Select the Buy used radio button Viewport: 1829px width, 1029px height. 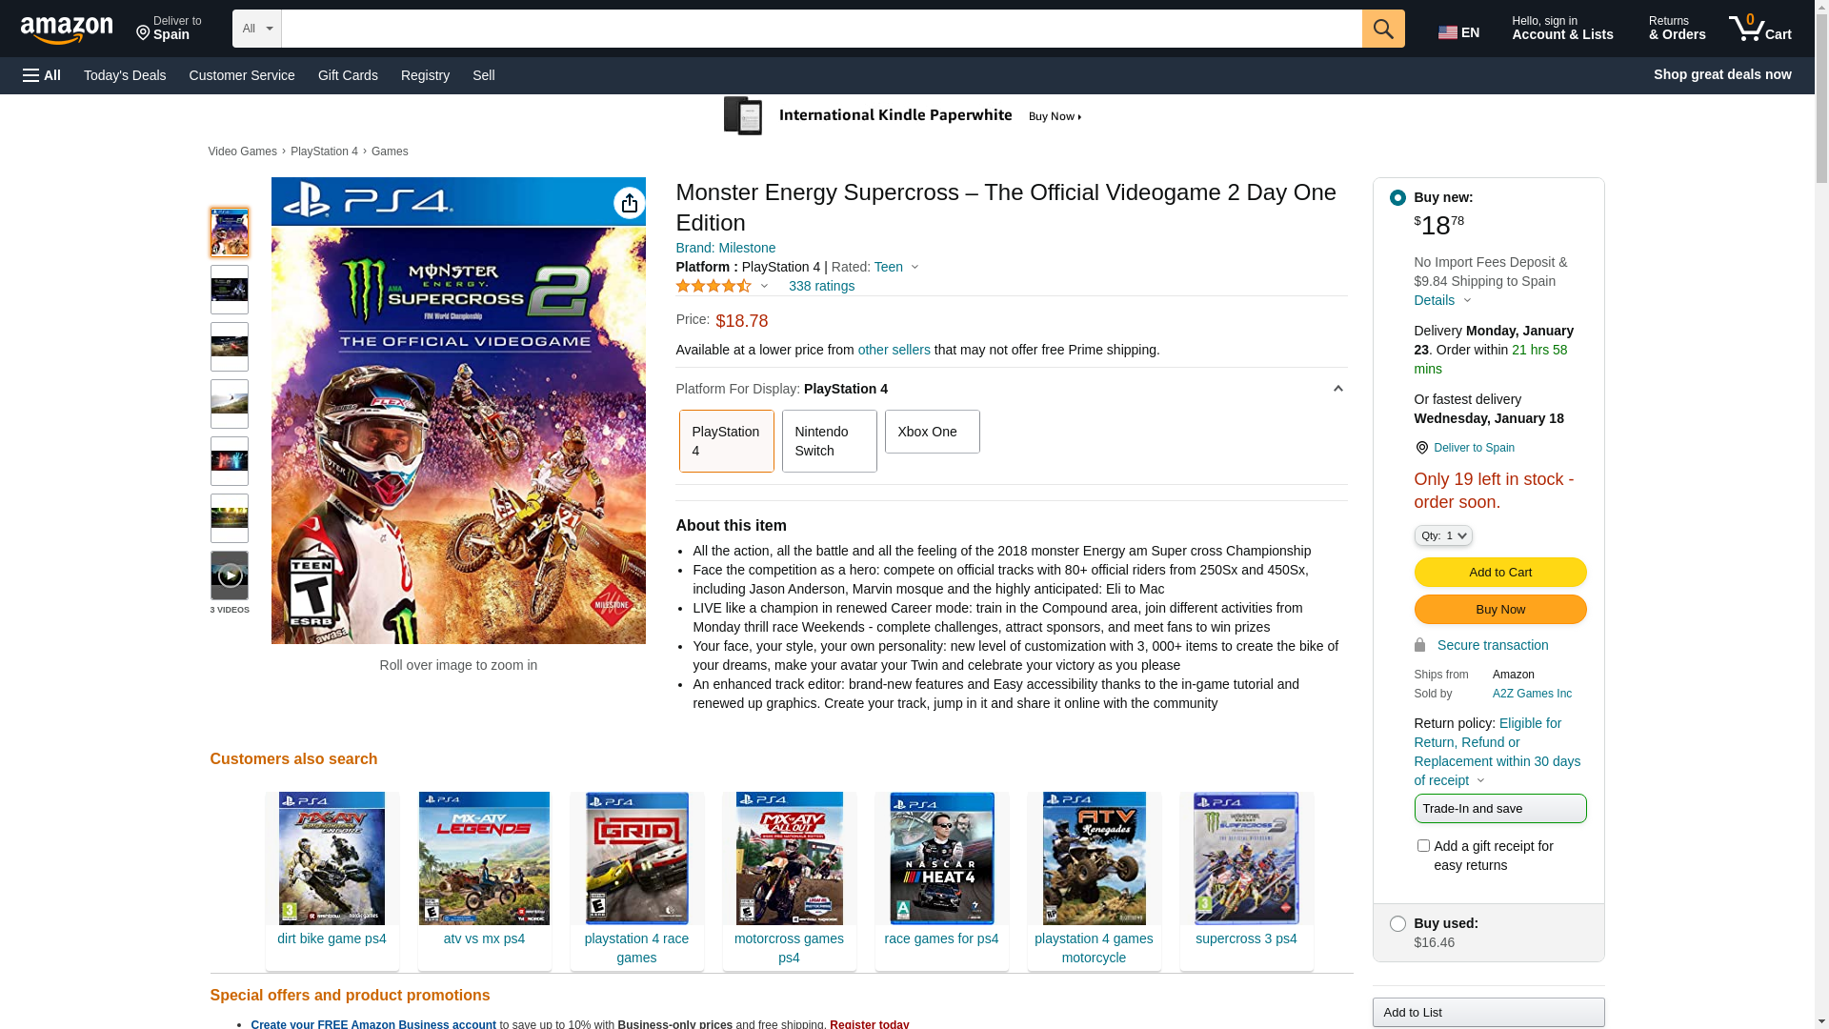1397,924
